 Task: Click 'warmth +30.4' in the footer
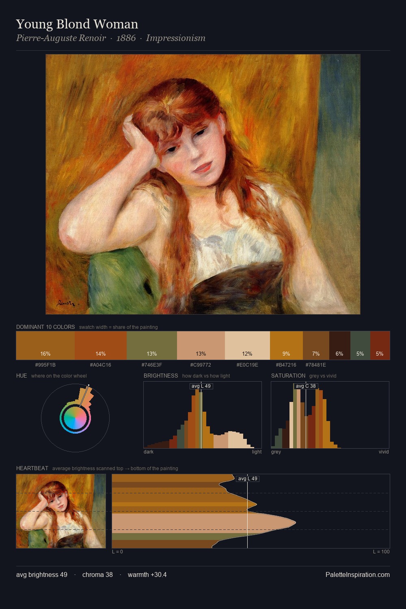(147, 575)
